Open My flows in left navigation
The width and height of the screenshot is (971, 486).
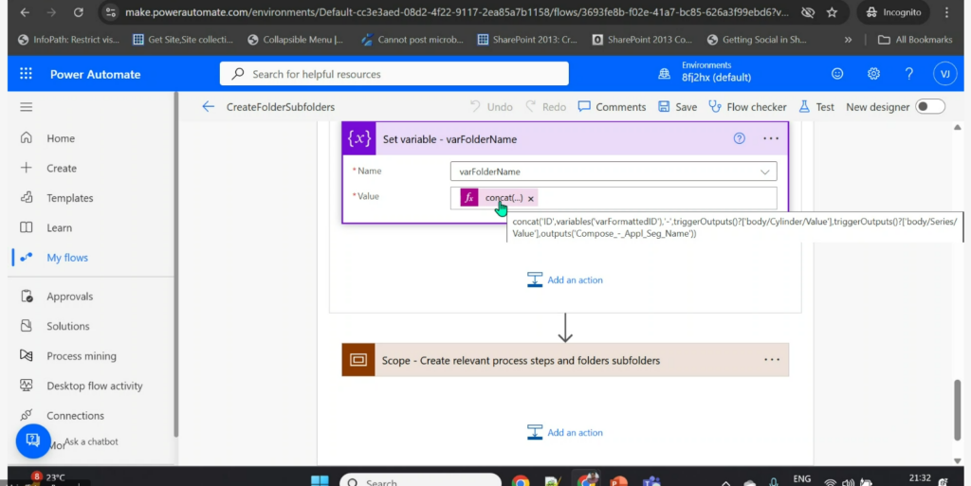[67, 258]
